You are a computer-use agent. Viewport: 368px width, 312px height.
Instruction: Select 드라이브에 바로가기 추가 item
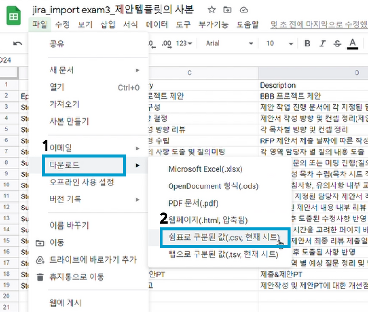[x=89, y=260]
